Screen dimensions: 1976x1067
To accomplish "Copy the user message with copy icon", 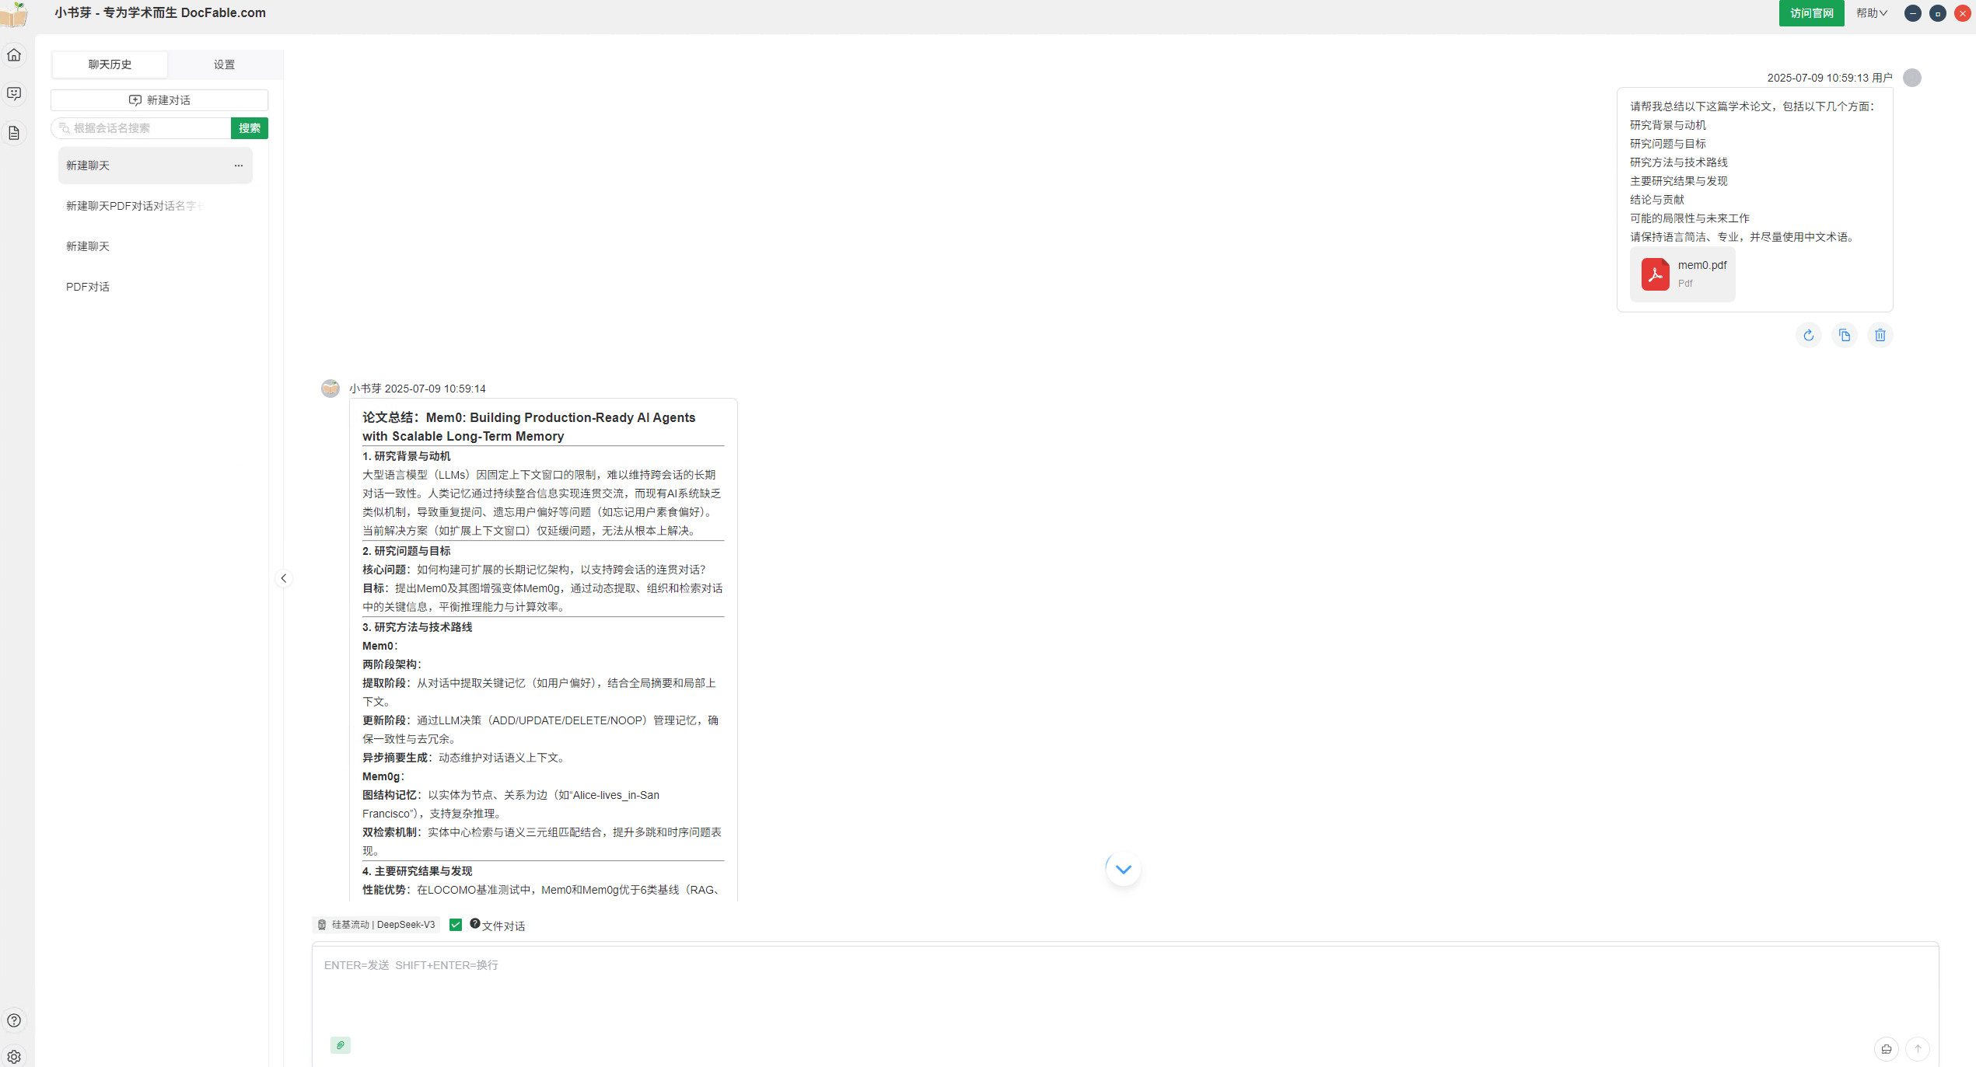I will tap(1844, 336).
